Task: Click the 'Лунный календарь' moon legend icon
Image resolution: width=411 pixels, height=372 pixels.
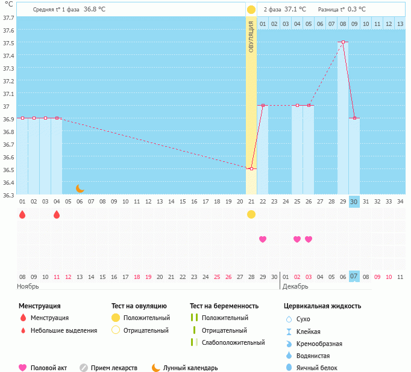Action: point(156,367)
